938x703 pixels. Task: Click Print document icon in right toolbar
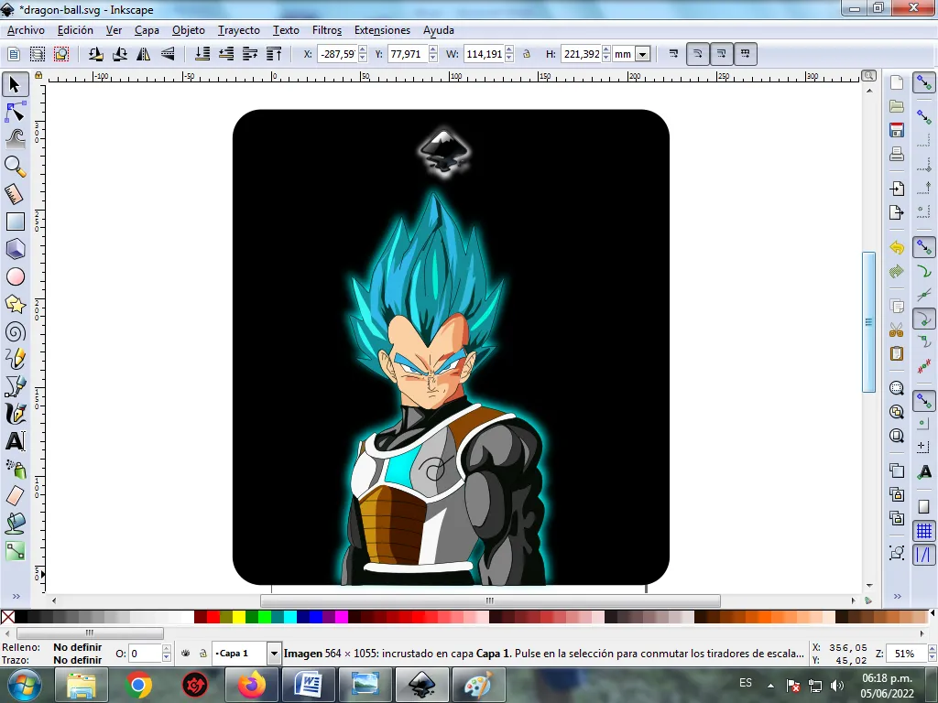coord(896,154)
